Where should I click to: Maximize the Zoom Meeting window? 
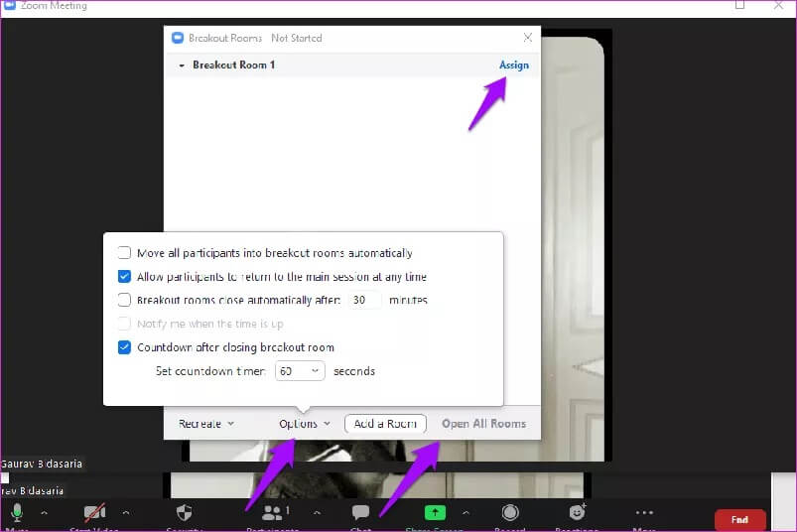click(740, 5)
